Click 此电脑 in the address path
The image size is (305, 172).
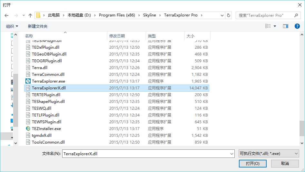(54, 15)
